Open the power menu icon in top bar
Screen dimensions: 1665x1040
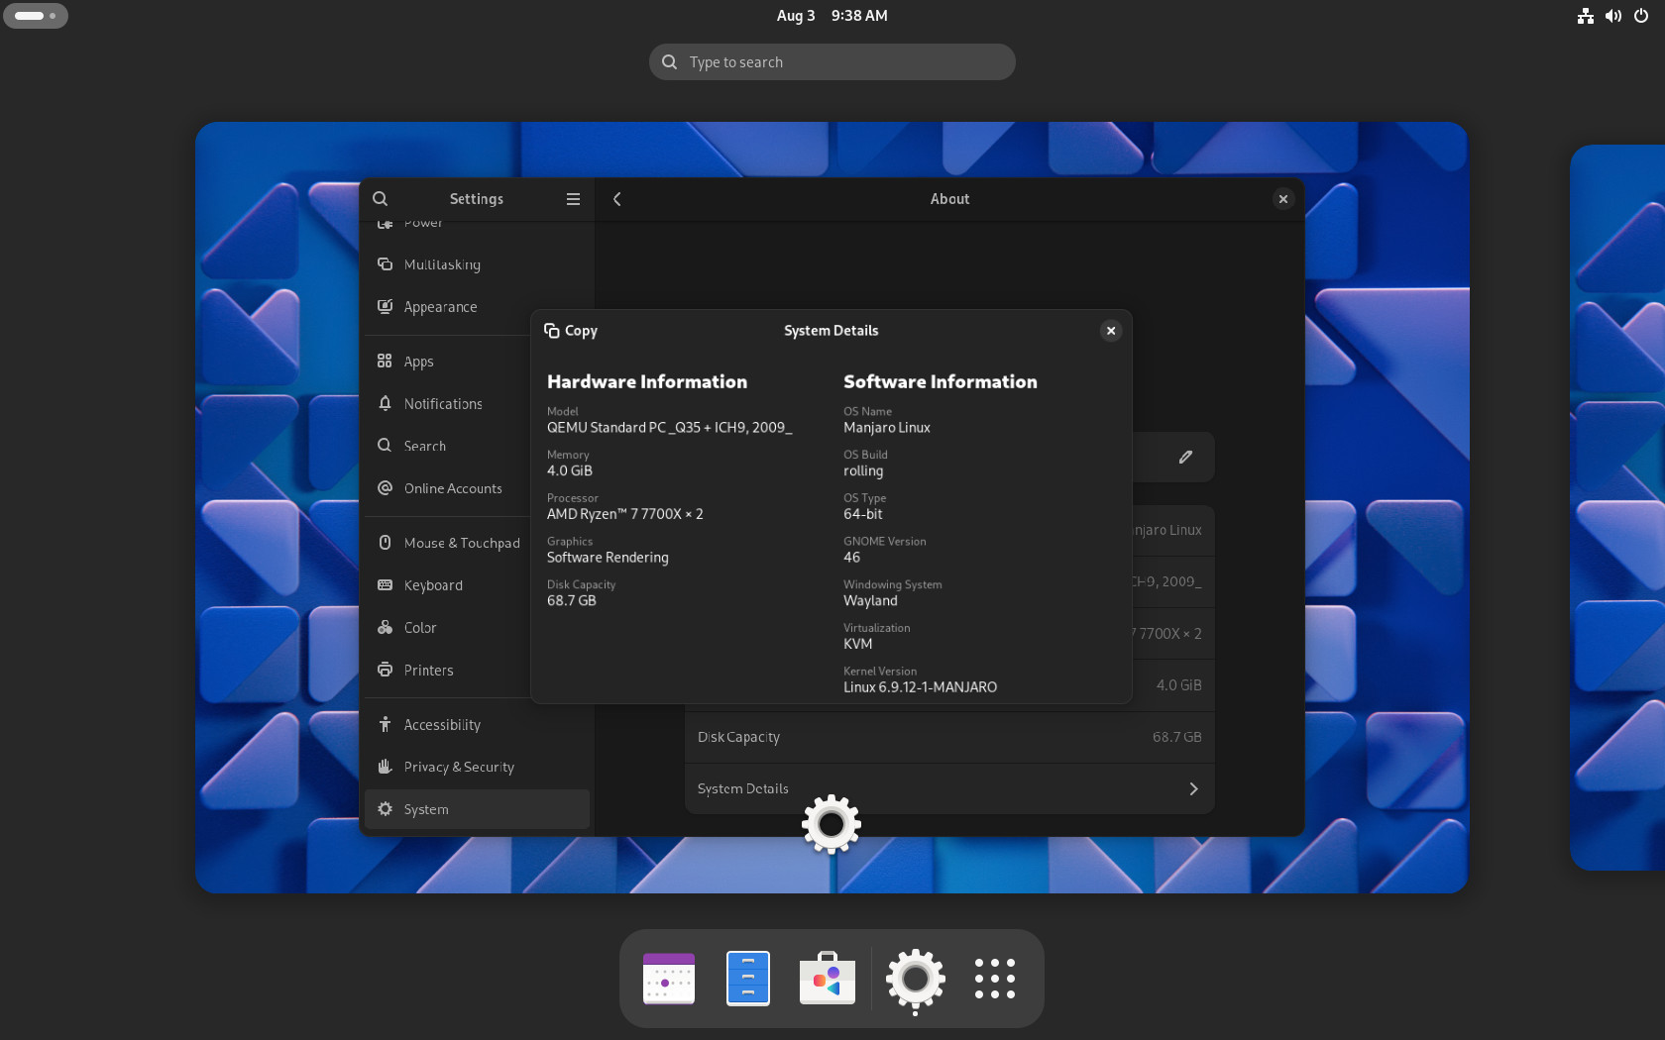click(x=1641, y=16)
